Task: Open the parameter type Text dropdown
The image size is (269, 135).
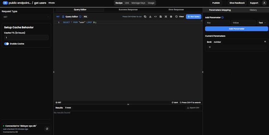Action: (262, 23)
